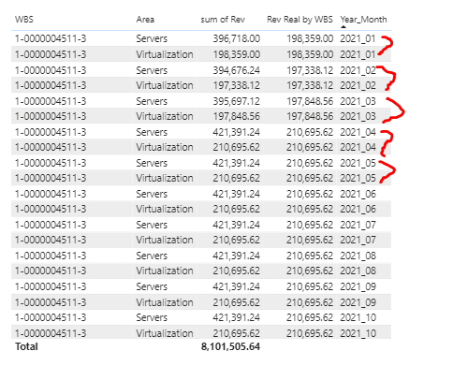
Task: Click the total value 8,101,505.64
Action: tap(230, 346)
